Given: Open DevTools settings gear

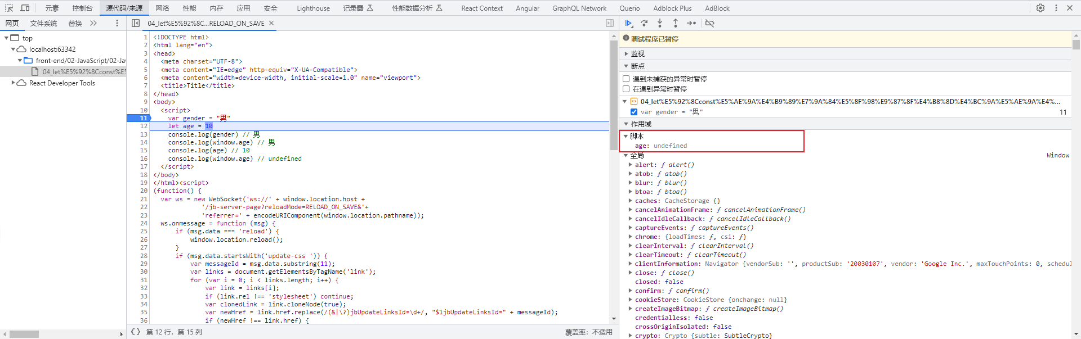Looking at the screenshot, I should coord(1040,8).
